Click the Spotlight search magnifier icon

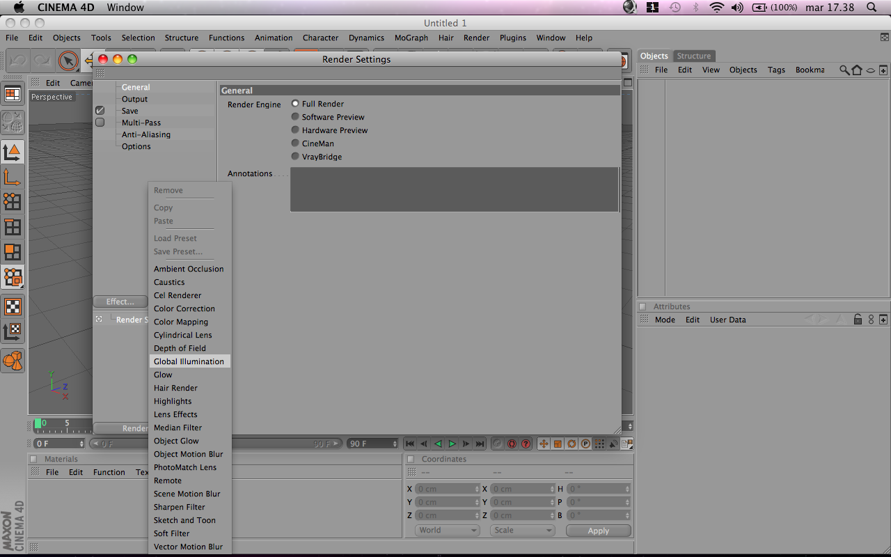point(871,7)
